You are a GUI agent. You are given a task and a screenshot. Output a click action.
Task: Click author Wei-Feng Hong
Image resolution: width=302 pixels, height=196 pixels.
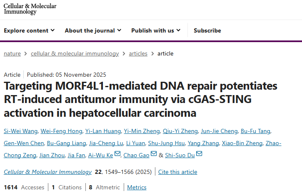(61, 131)
